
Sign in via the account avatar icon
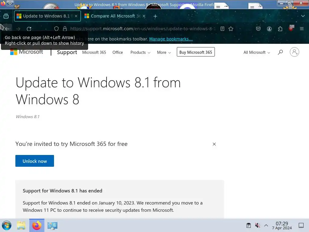click(x=295, y=52)
